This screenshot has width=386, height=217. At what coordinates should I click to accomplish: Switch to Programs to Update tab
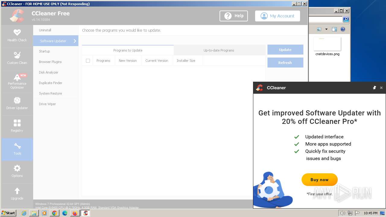[128, 50]
